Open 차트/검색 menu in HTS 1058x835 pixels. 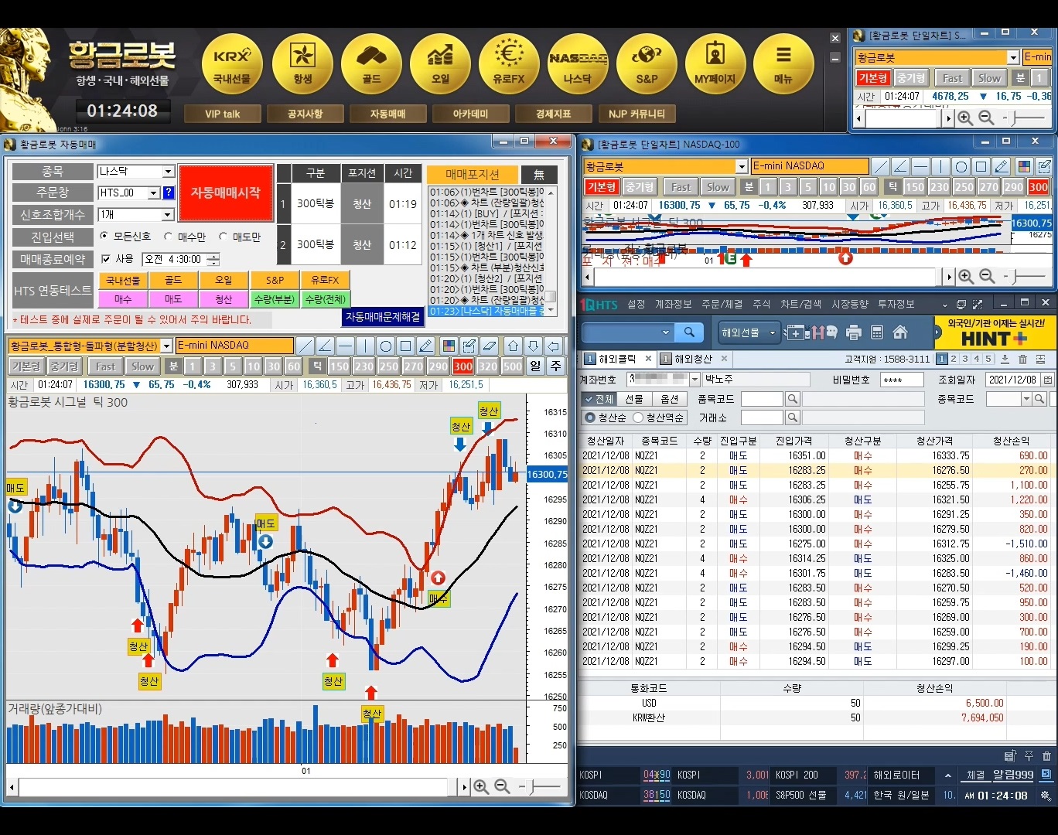800,305
